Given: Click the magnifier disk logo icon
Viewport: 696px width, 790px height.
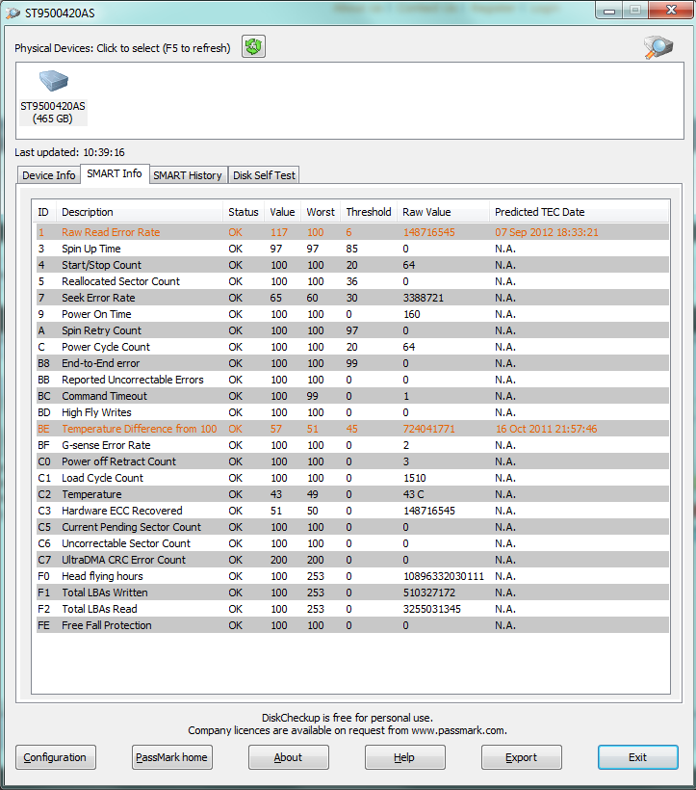Looking at the screenshot, I should click(x=658, y=47).
